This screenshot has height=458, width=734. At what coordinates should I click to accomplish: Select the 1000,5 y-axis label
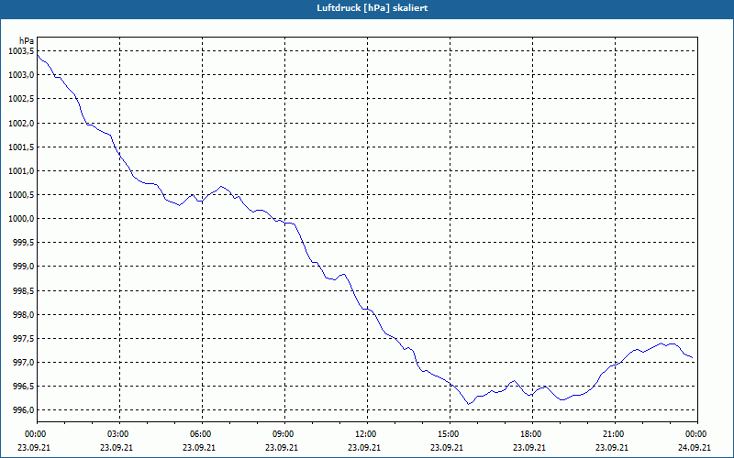pos(21,194)
